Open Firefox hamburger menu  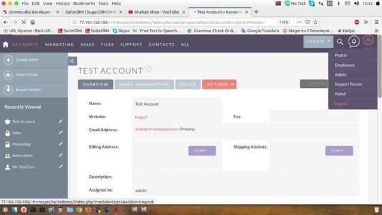[377, 22]
